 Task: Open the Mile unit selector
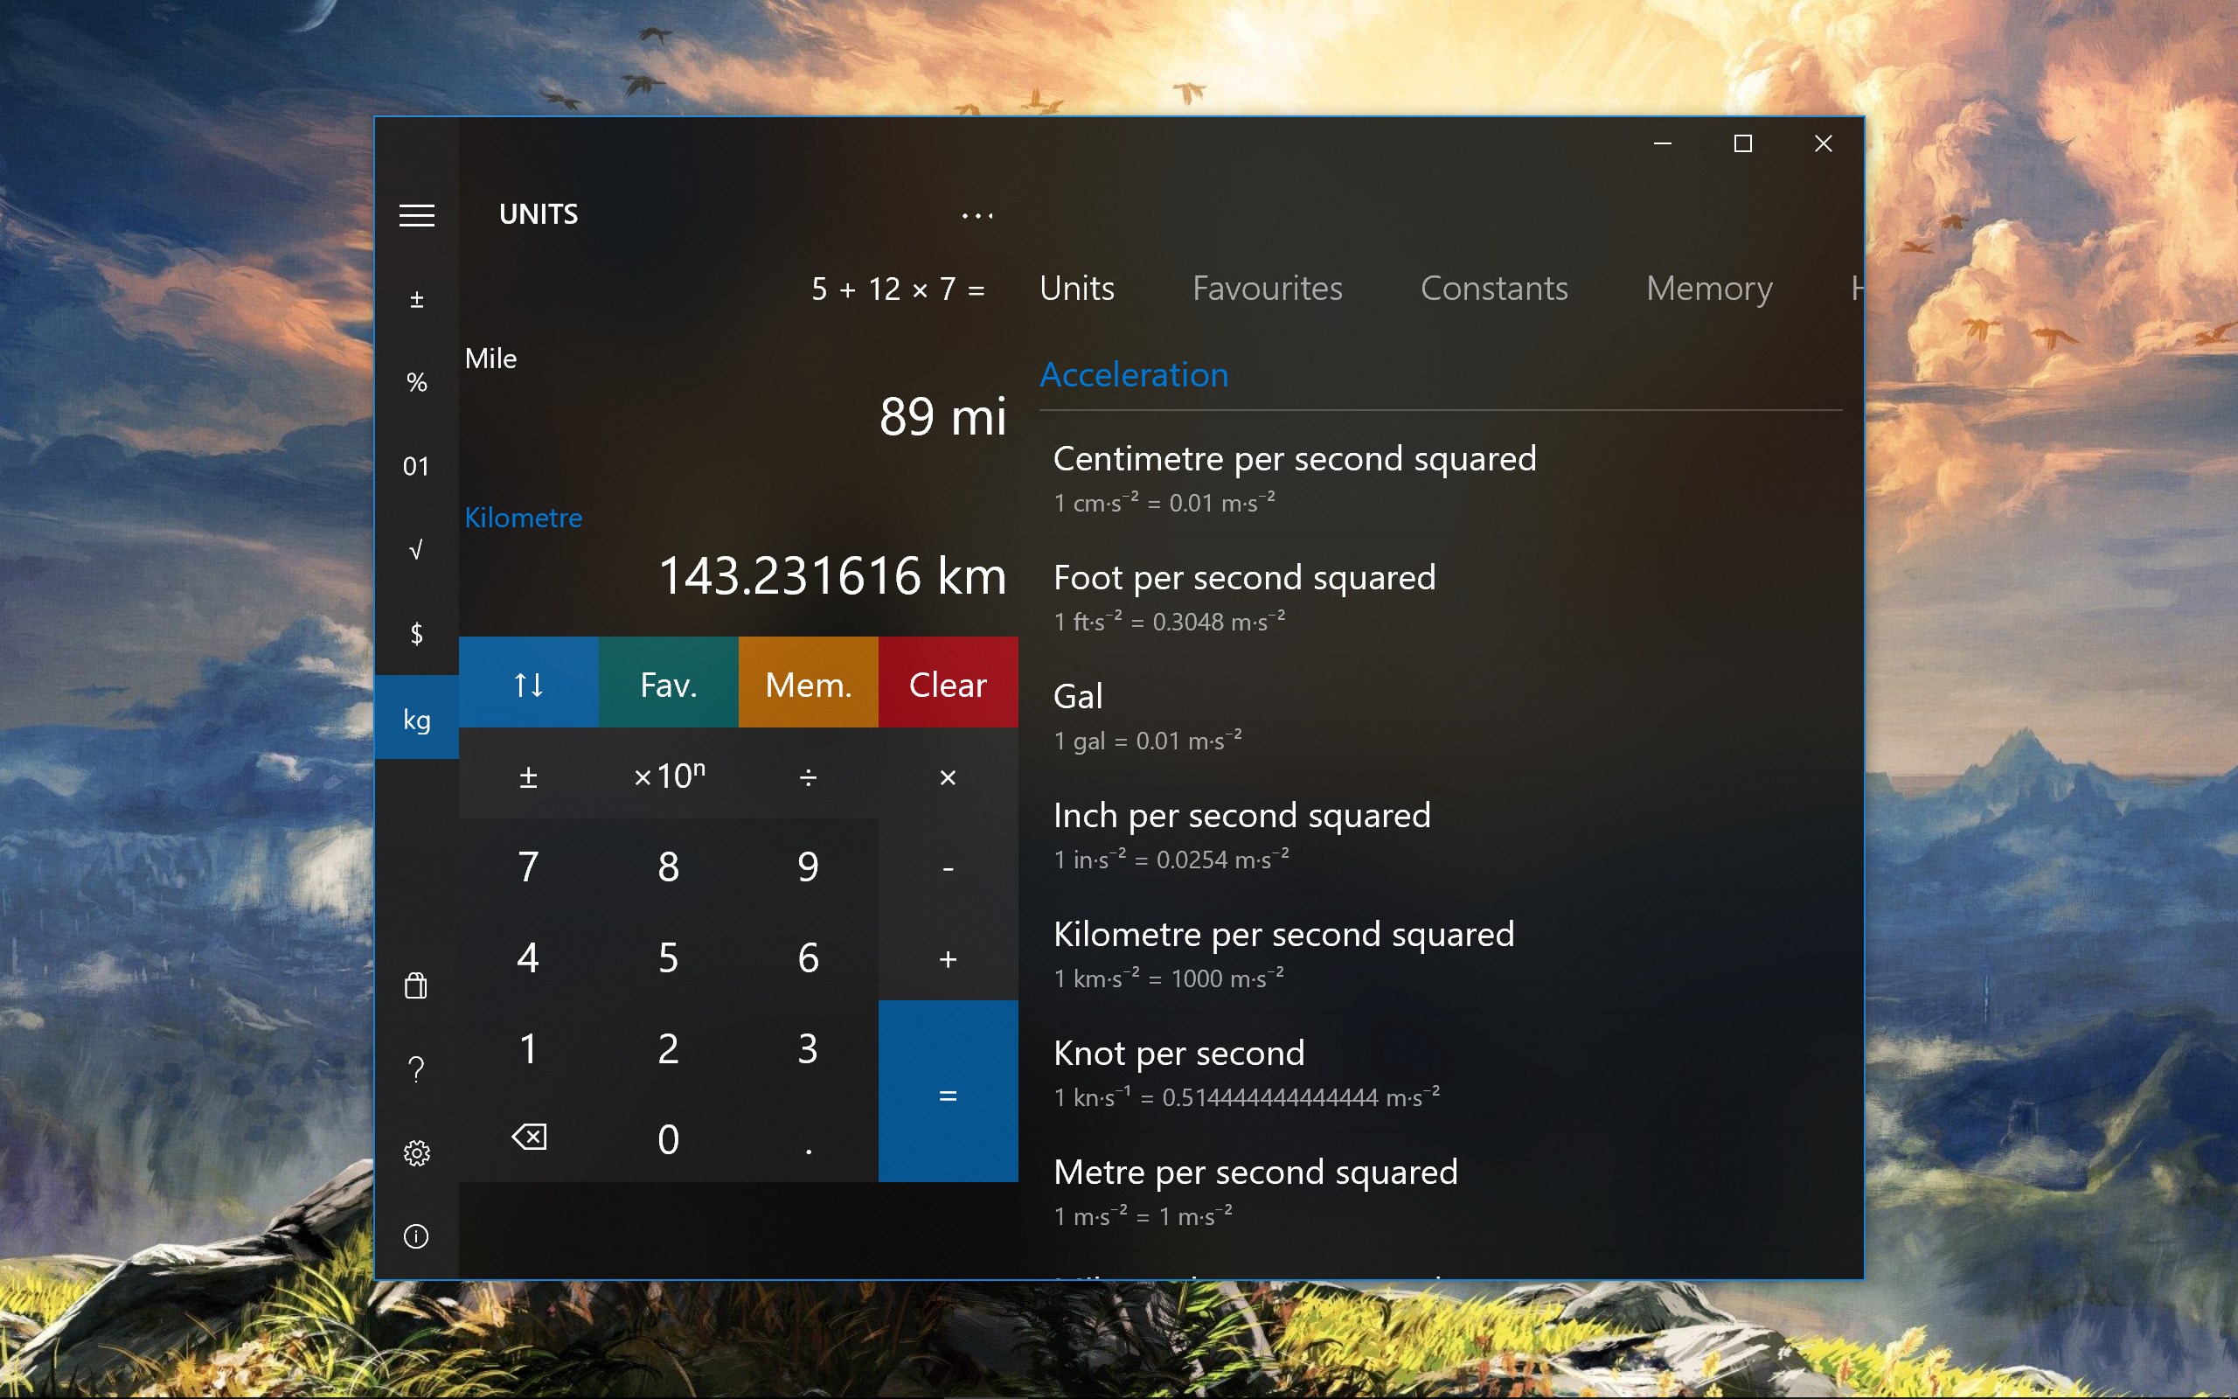tap(491, 358)
